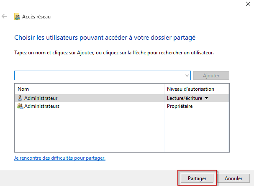The height and width of the screenshot is (186, 254).
Task: Select the Administrateurs group icon
Action: [20, 106]
